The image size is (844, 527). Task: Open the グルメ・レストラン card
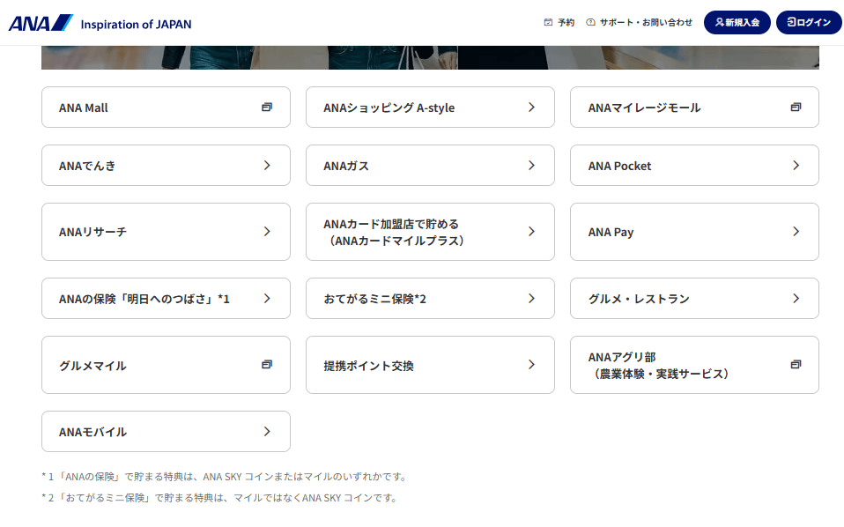pos(694,298)
